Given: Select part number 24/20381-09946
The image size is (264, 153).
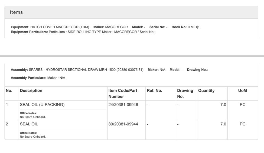Looking at the screenshot, I should (123, 105).
